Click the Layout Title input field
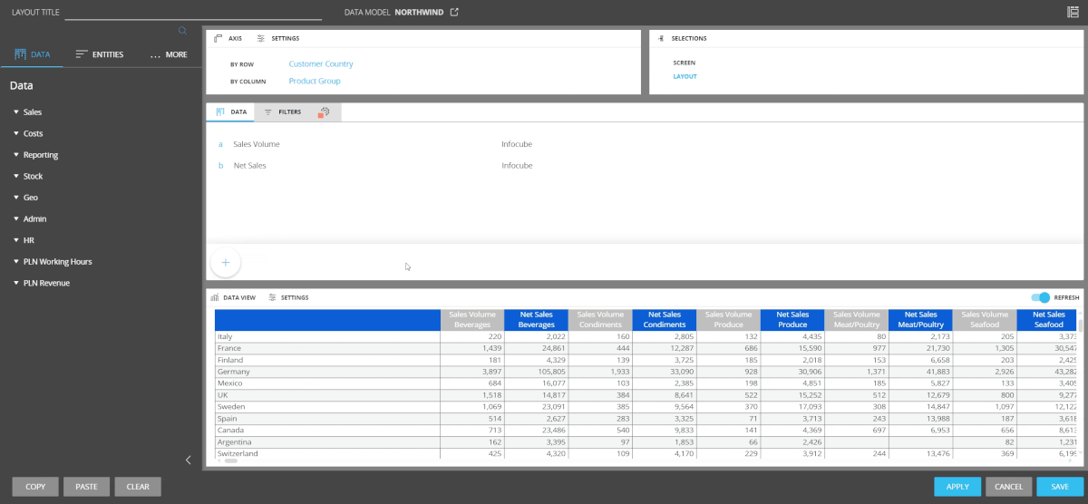The height and width of the screenshot is (504, 1088). pyautogui.click(x=193, y=13)
